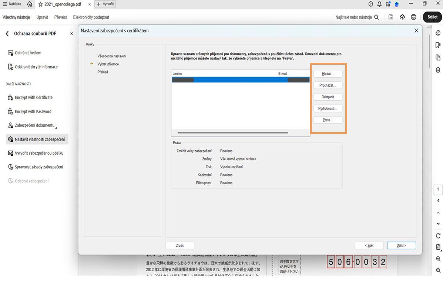Close the certificate security dialog
This screenshot has width=443, height=286.
416,30
